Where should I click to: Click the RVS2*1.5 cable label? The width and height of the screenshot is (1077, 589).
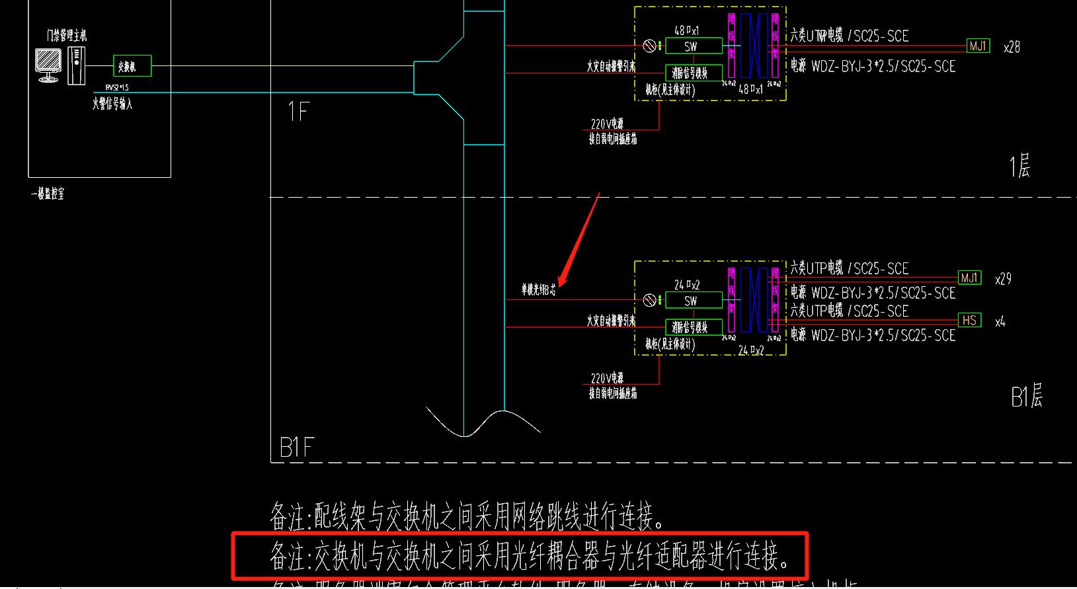coord(117,88)
